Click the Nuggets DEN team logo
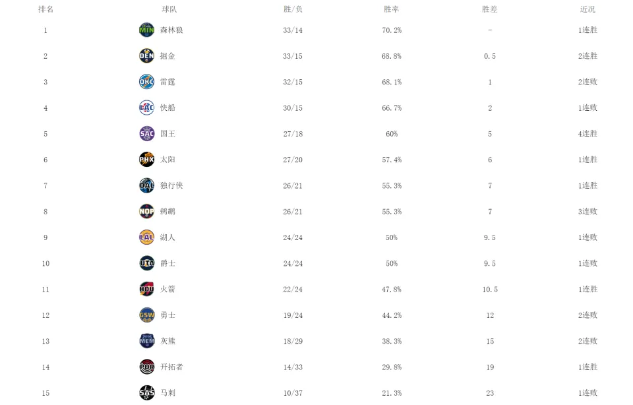This screenshot has height=405, width=633. 146,55
